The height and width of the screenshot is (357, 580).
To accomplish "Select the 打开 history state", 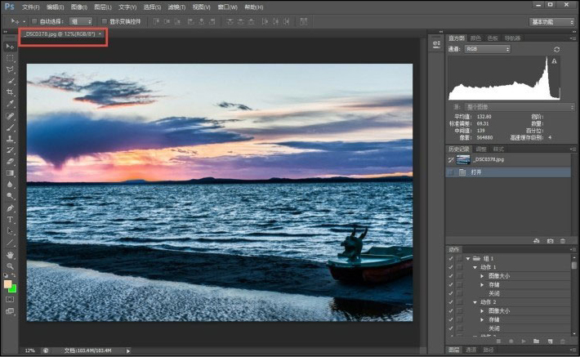I will click(x=476, y=172).
